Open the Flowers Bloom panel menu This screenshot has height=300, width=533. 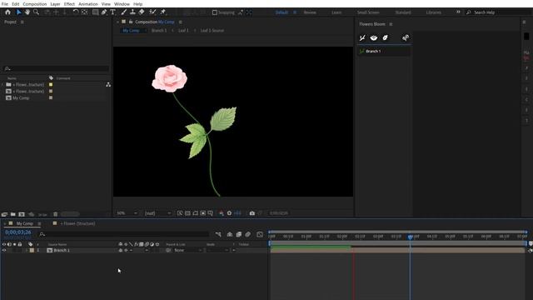pos(391,24)
